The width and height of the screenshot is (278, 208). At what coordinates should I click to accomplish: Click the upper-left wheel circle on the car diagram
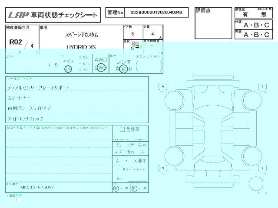pyautogui.click(x=174, y=100)
